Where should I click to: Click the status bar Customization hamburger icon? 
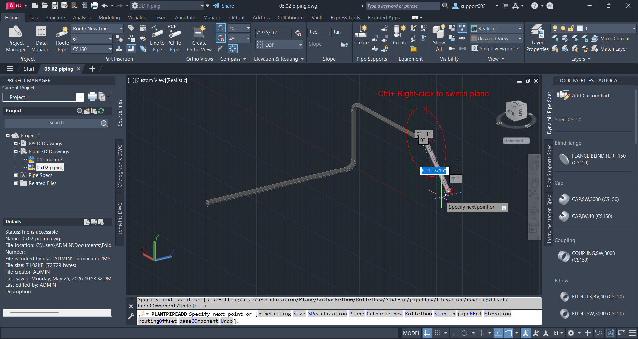click(x=632, y=333)
